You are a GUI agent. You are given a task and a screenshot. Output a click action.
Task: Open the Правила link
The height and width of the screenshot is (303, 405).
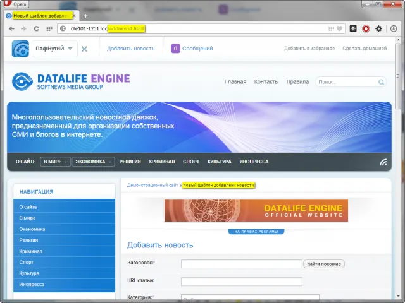[297, 81]
